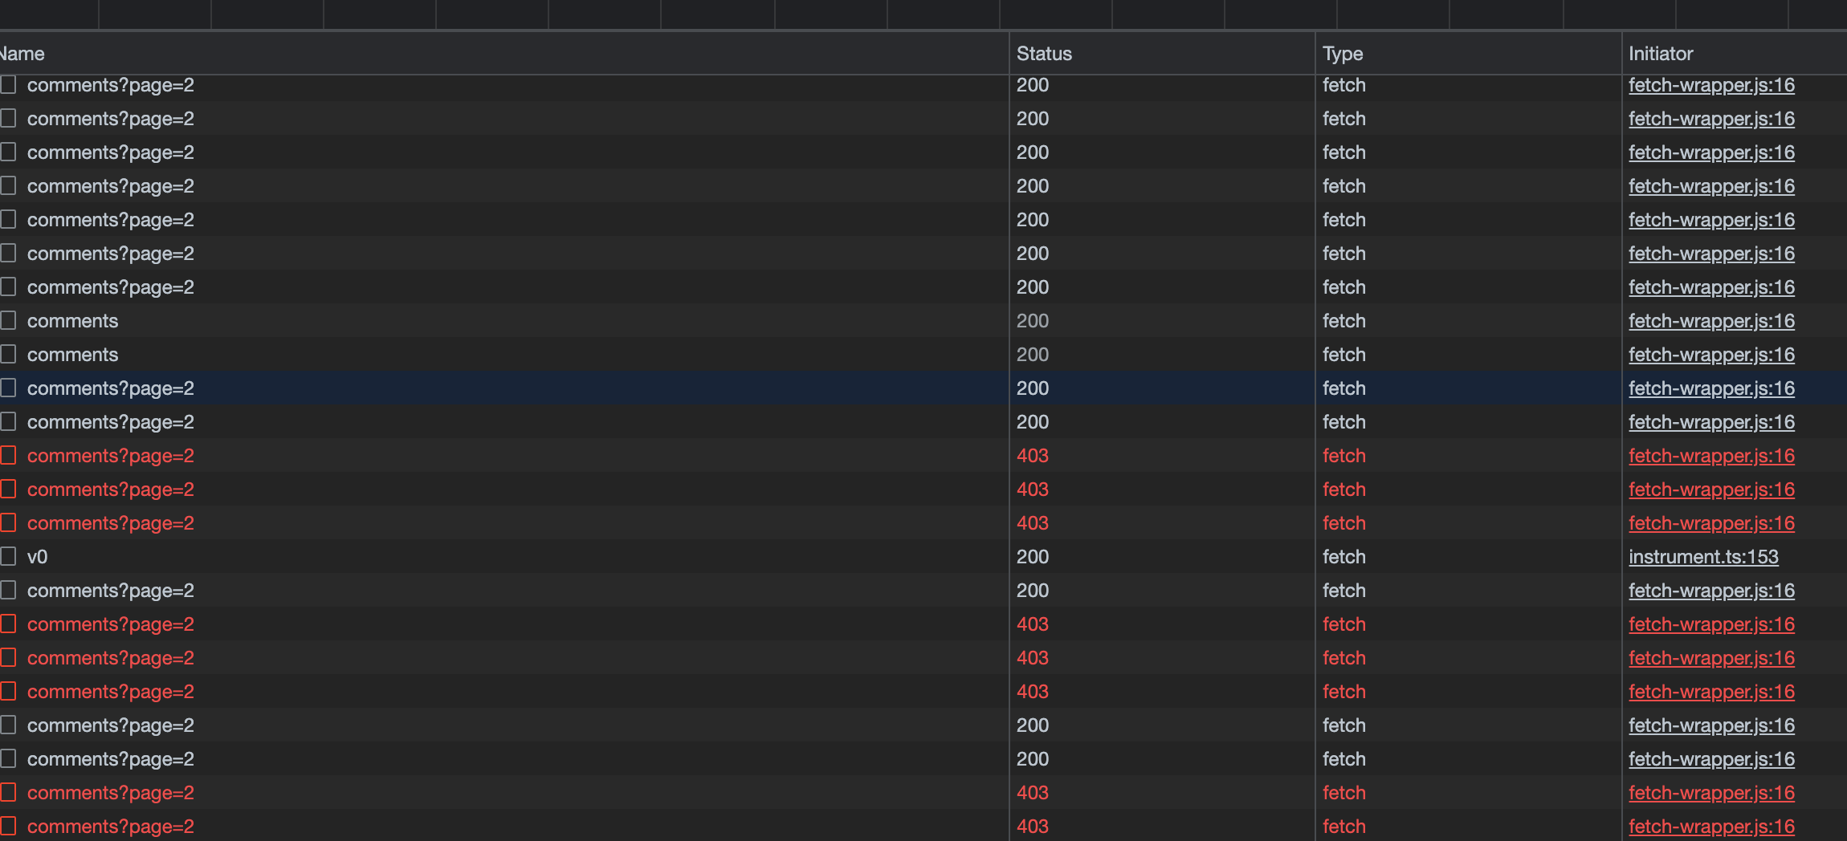Open the instrument.ts:153 initiator link
The image size is (1847, 841).
tap(1703, 556)
